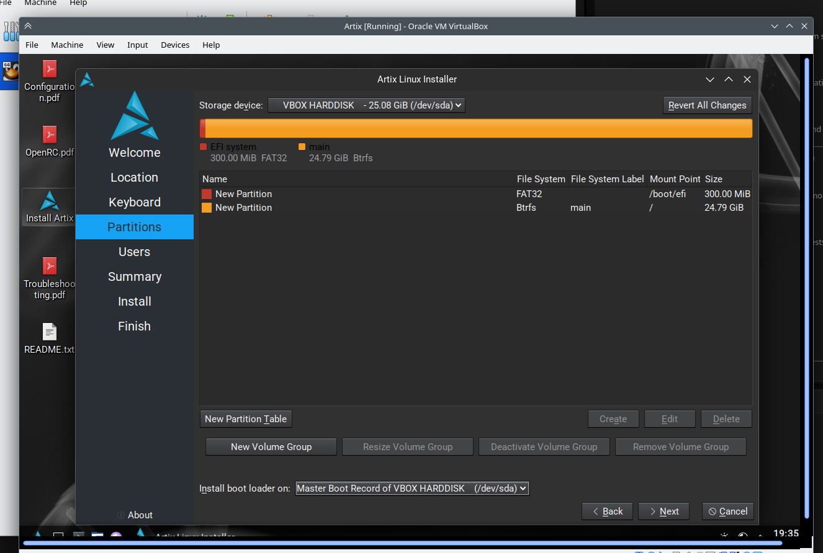Select the Install step in sidebar
The height and width of the screenshot is (553, 823).
(135, 301)
